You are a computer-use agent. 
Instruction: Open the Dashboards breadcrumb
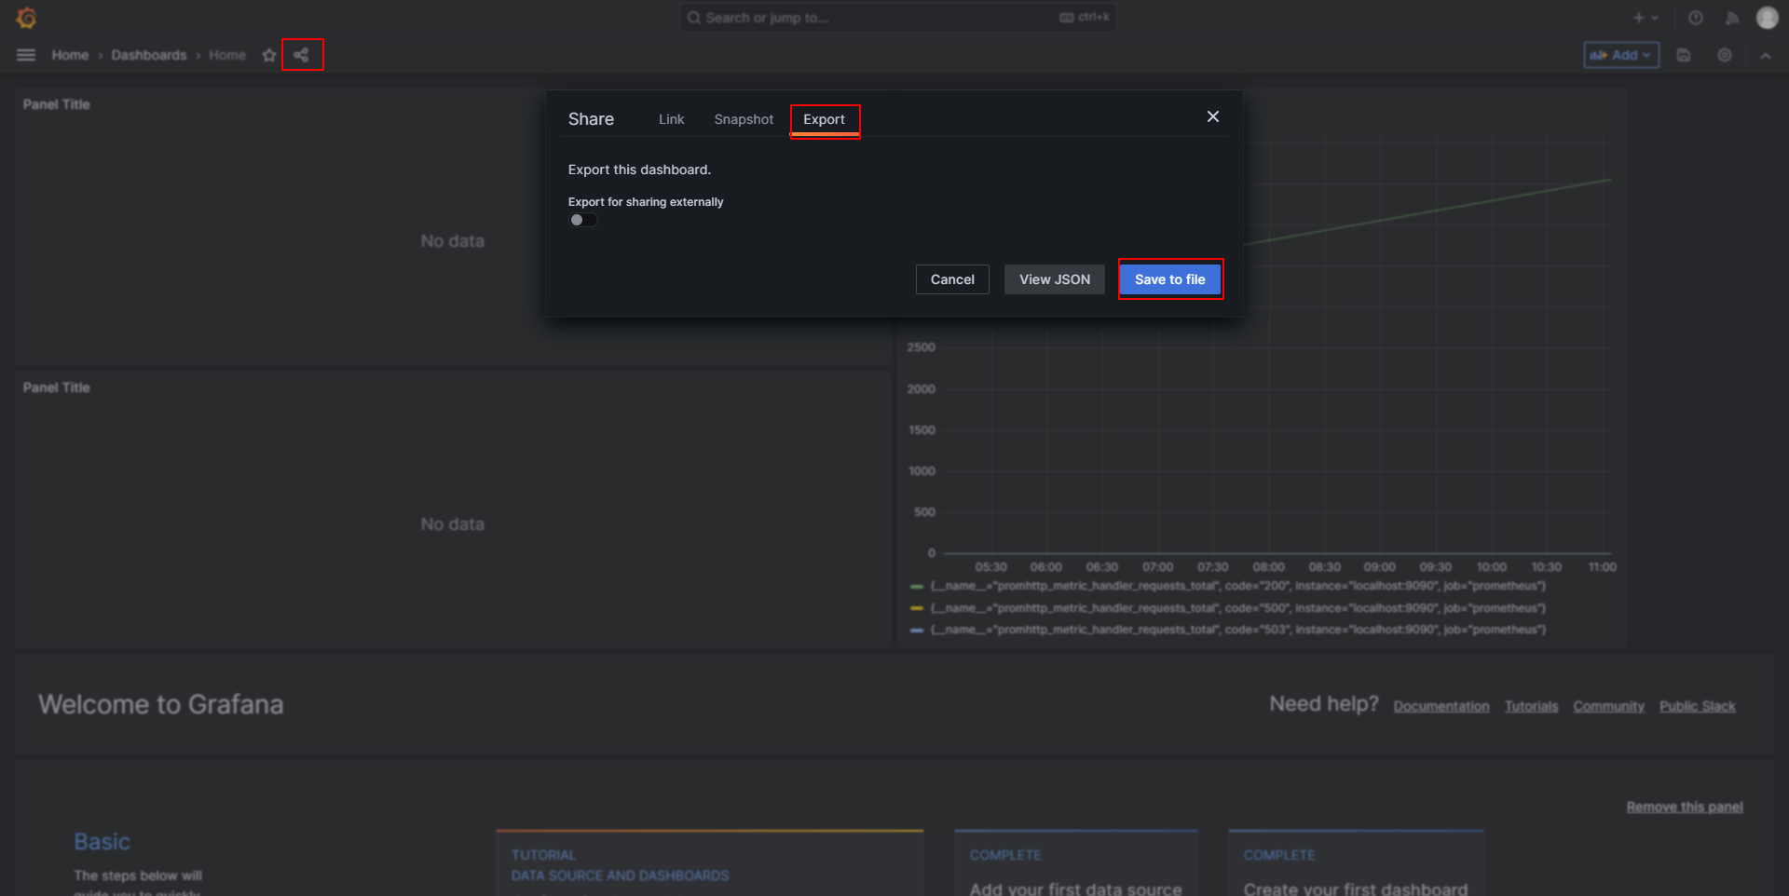149,55
